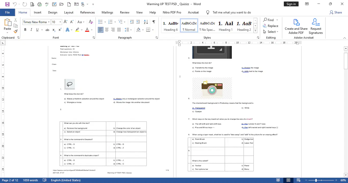The image size is (348, 183).
Task: Decrease the font size
Action: (72, 22)
